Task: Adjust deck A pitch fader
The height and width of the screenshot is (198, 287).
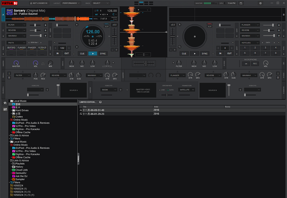Action: click(x=114, y=37)
